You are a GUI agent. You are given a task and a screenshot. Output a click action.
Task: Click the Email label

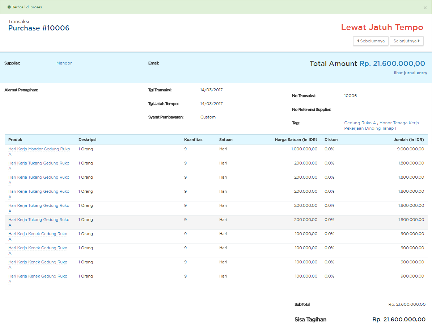[x=153, y=63]
